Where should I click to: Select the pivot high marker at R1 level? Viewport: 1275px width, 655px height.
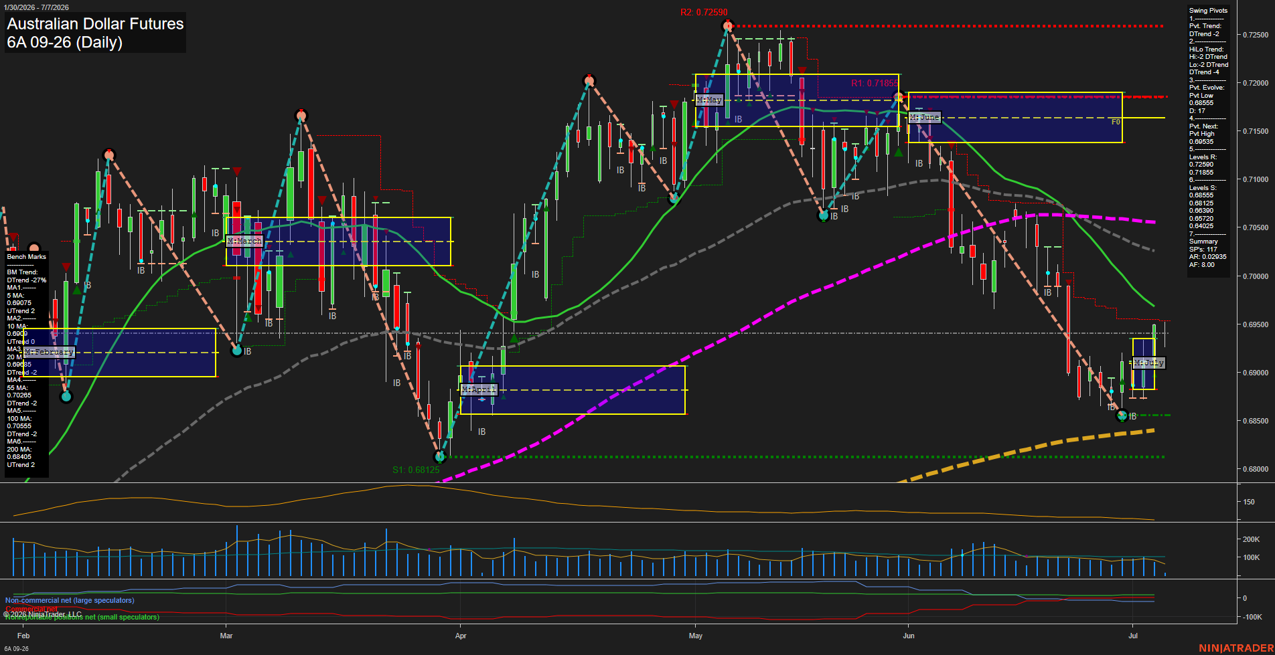tap(900, 96)
